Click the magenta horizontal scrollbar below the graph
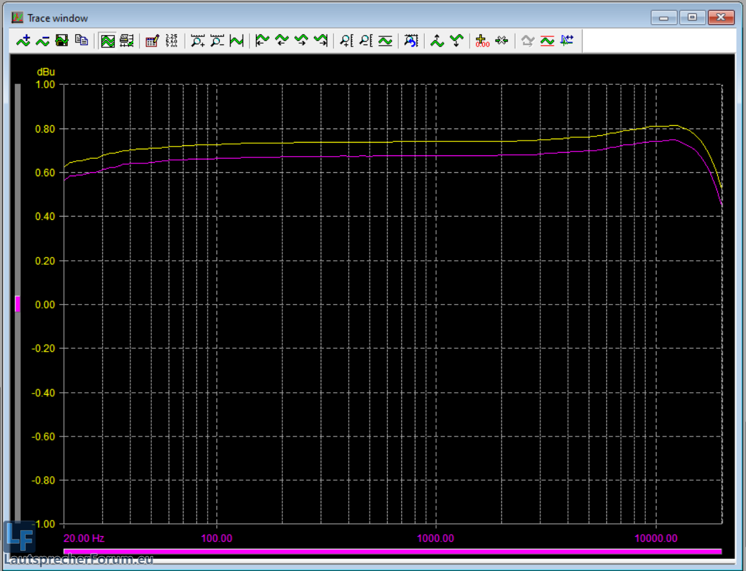 click(392, 551)
